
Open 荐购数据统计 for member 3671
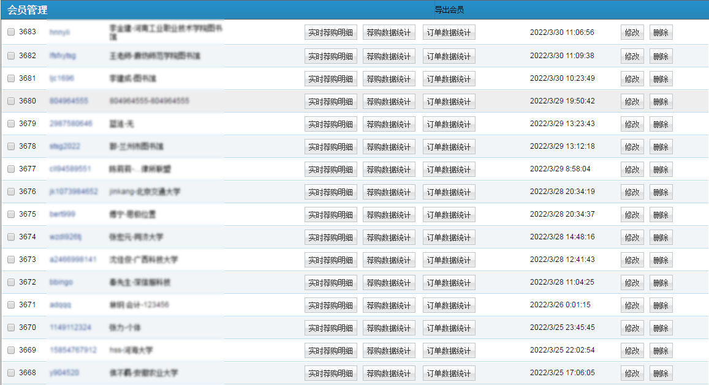(389, 305)
